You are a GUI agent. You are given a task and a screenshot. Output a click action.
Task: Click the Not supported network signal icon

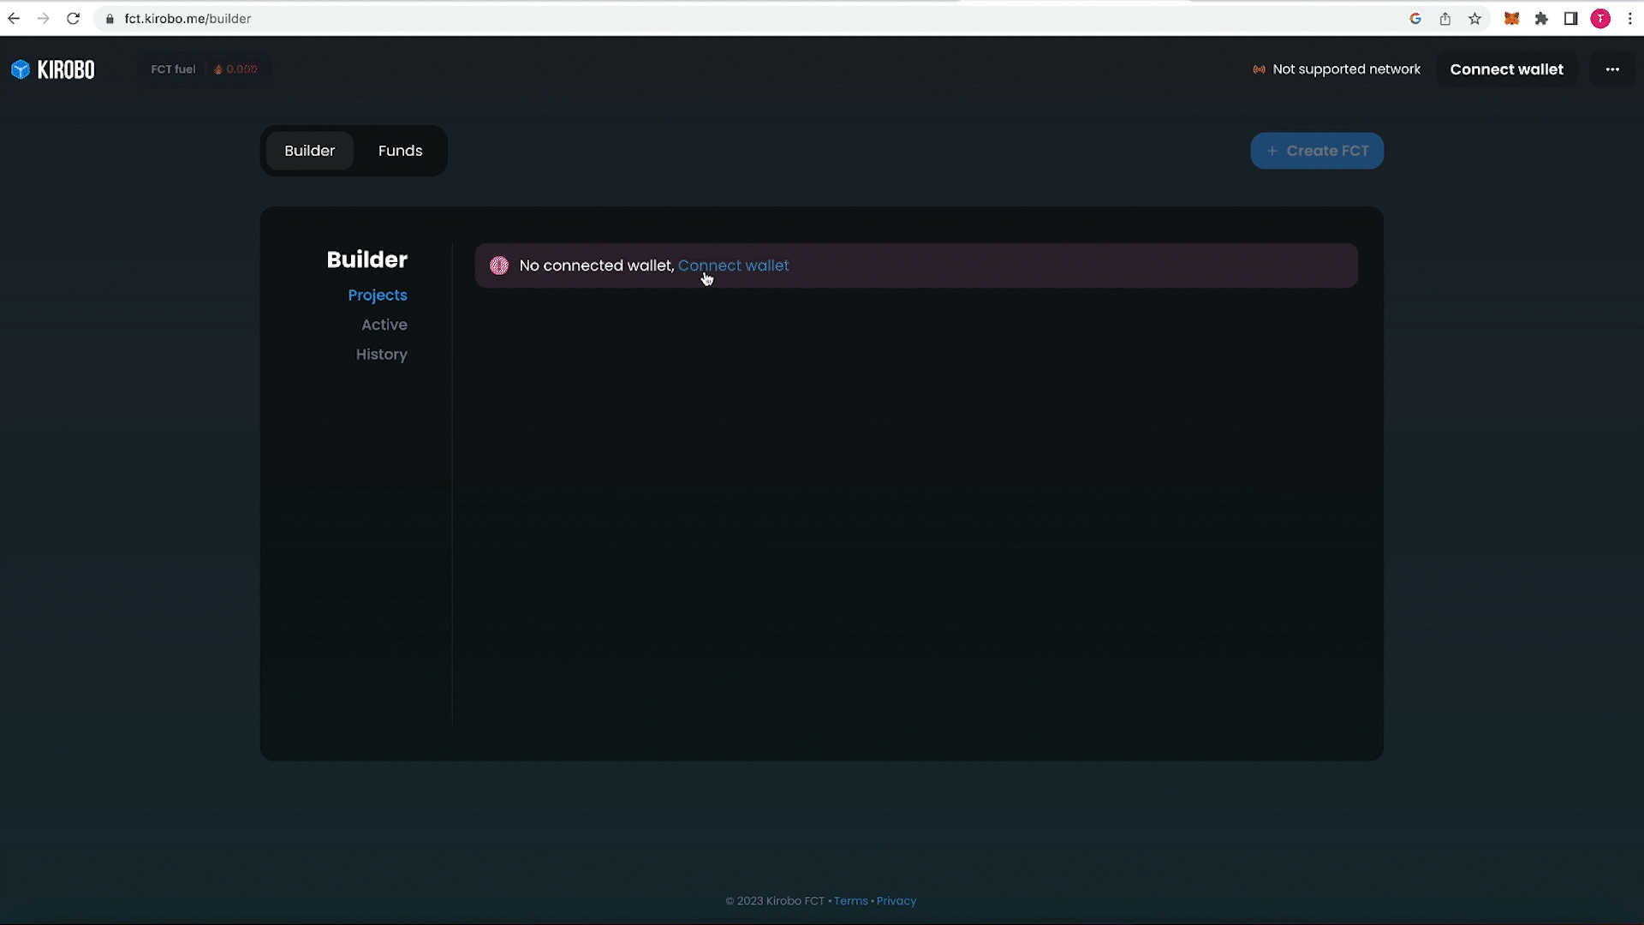1259,69
